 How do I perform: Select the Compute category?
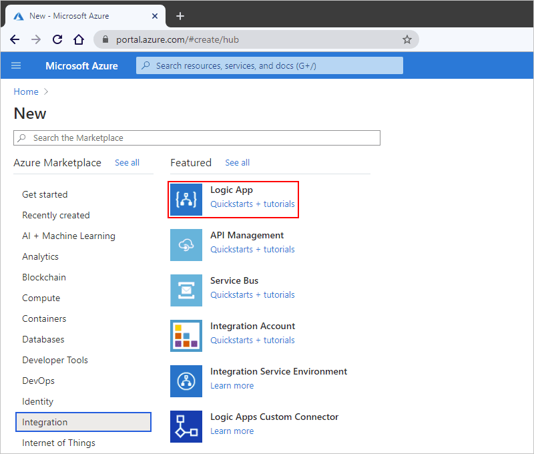pyautogui.click(x=41, y=298)
